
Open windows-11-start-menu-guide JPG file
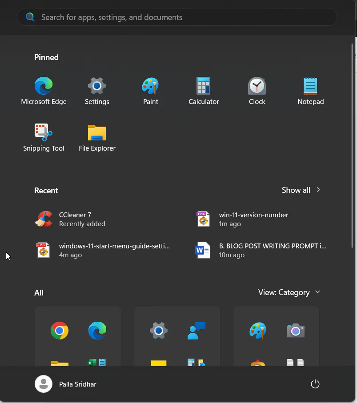coord(103,250)
